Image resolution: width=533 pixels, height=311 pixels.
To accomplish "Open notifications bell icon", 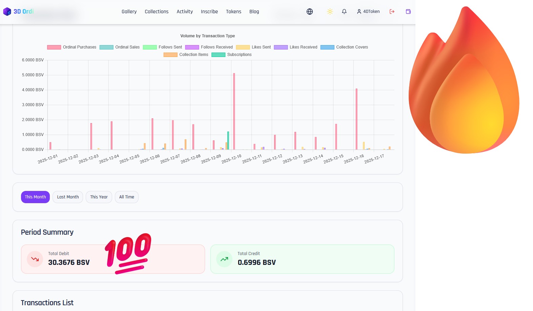I will click(344, 12).
